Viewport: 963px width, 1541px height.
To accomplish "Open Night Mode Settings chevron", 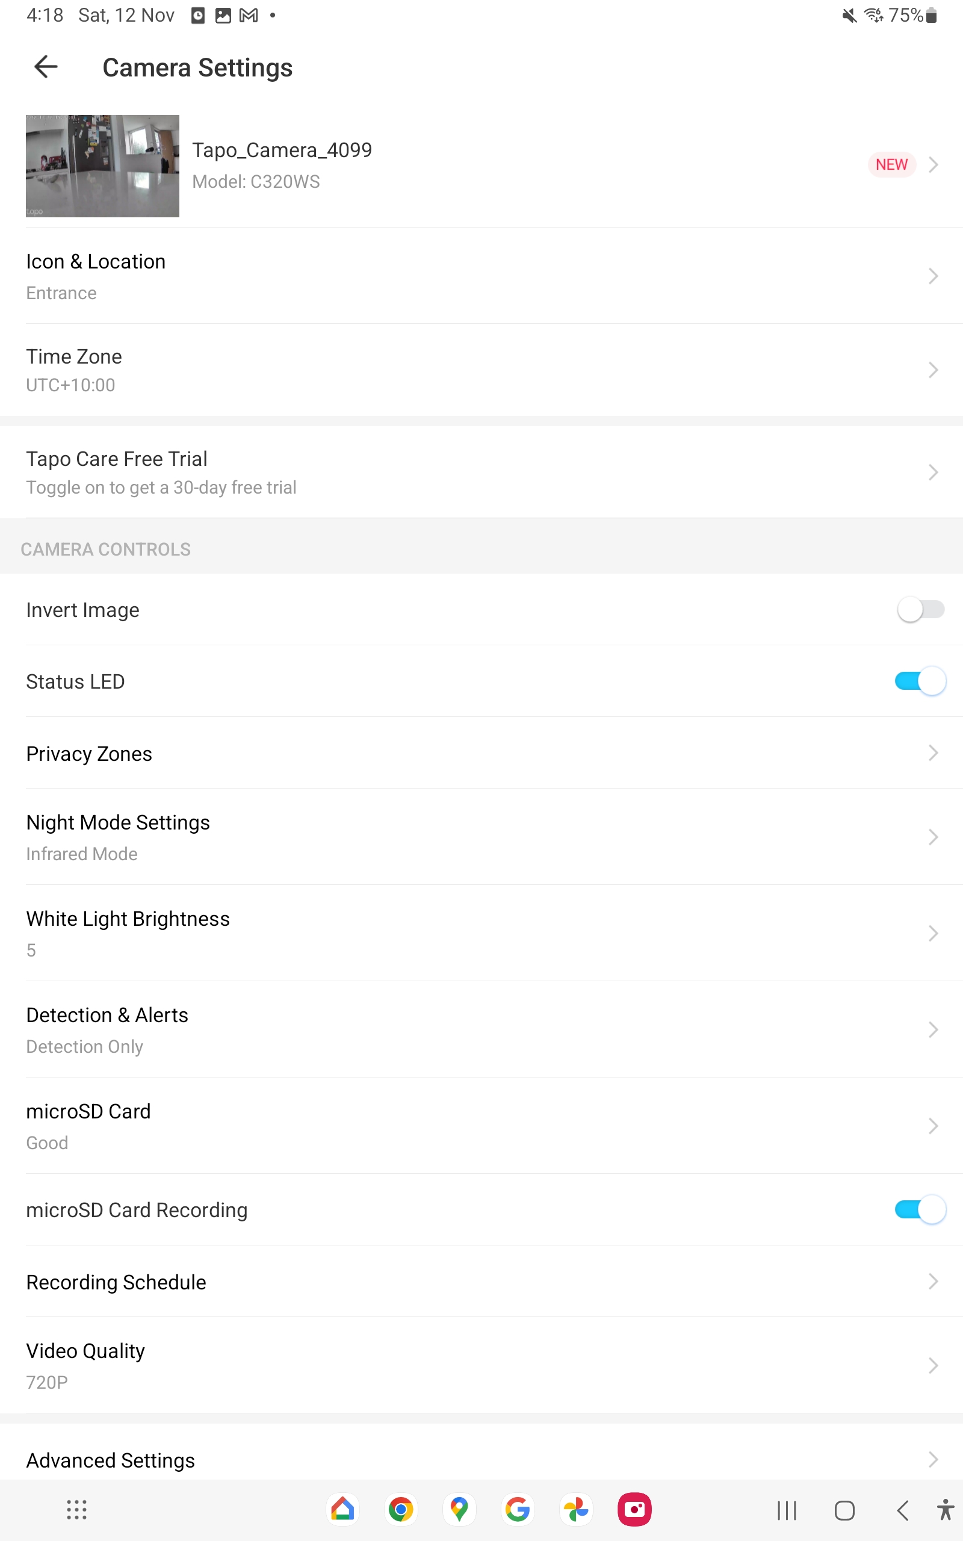I will (x=932, y=837).
